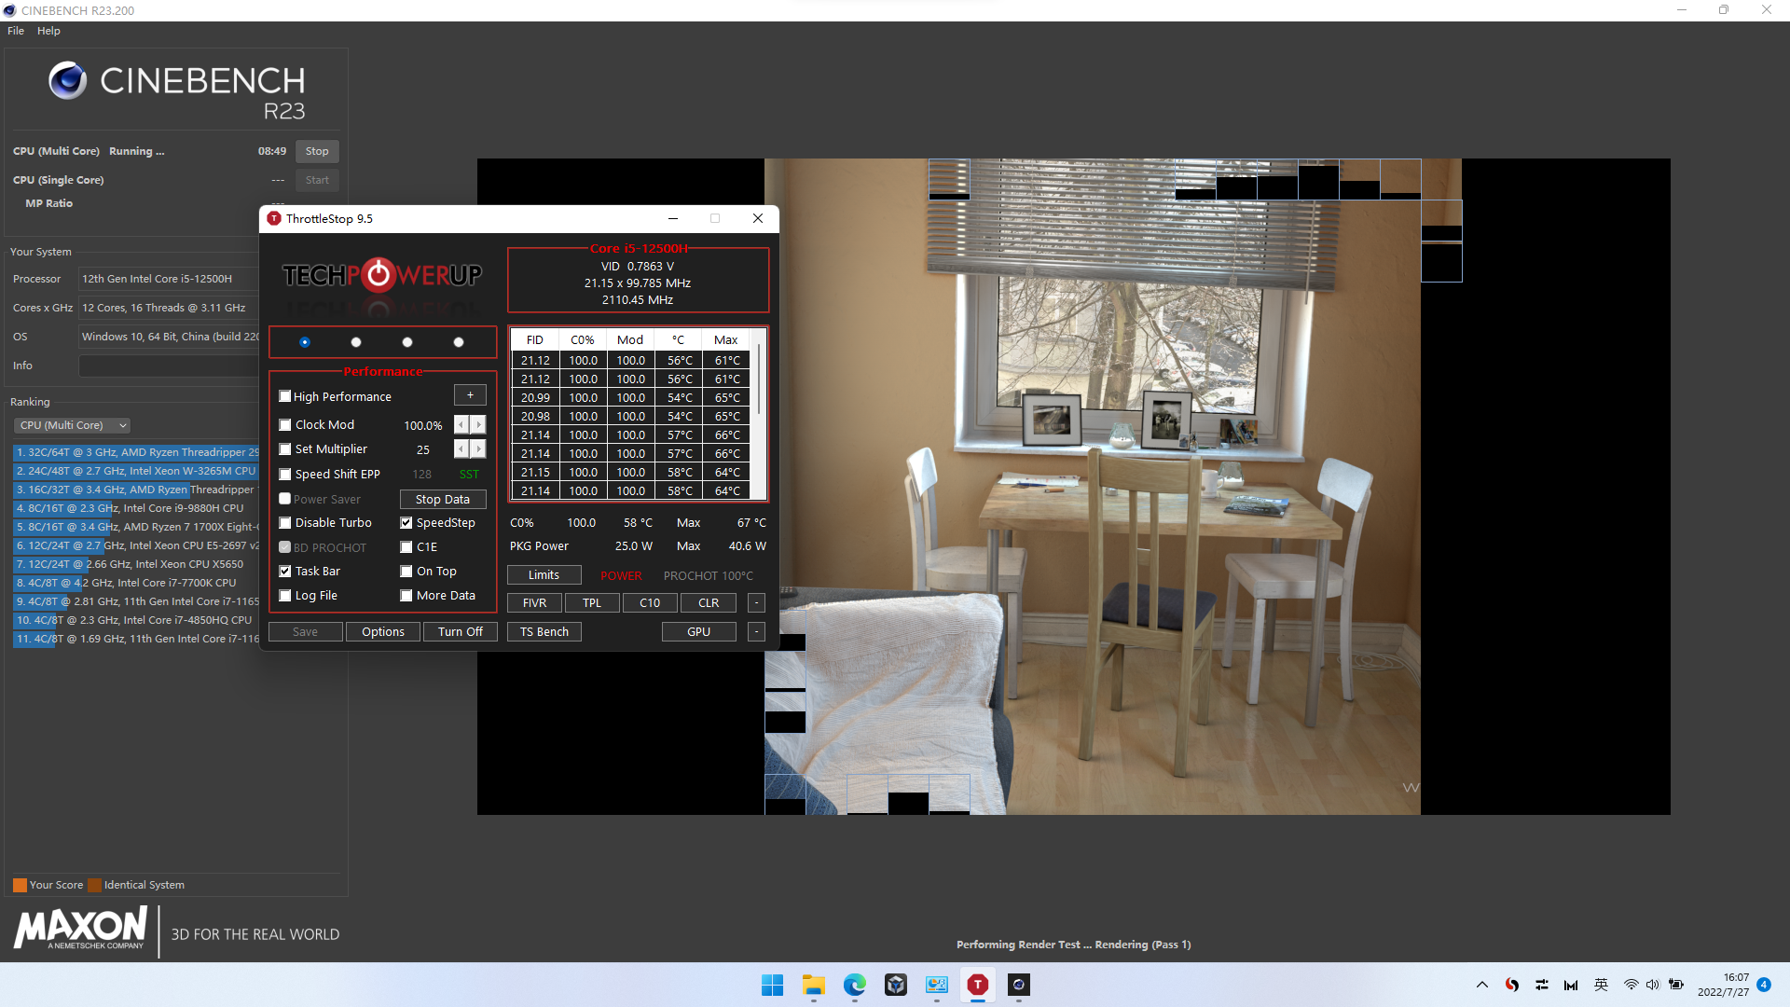Stop the multi core benchmark
Viewport: 1790px width, 1007px height.
(317, 151)
